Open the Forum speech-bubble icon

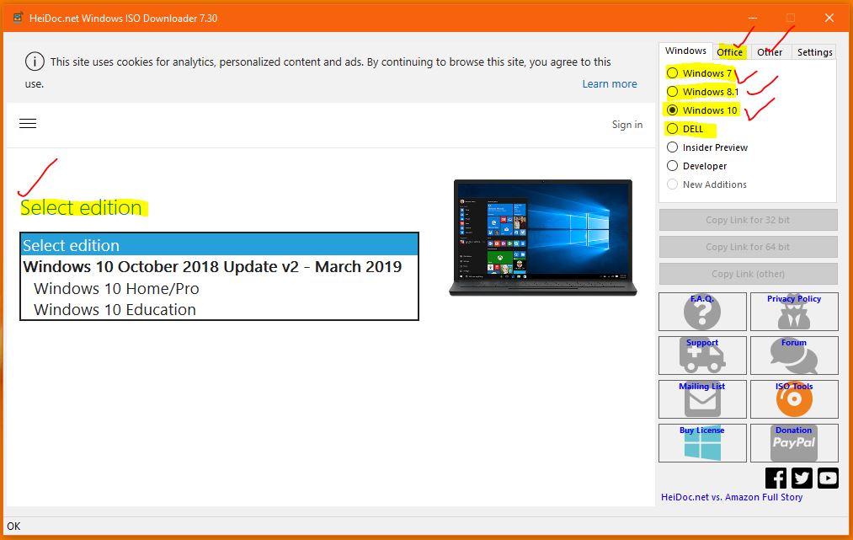(x=792, y=356)
